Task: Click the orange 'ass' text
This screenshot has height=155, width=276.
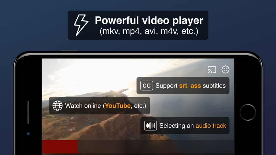Action: [x=196, y=86]
